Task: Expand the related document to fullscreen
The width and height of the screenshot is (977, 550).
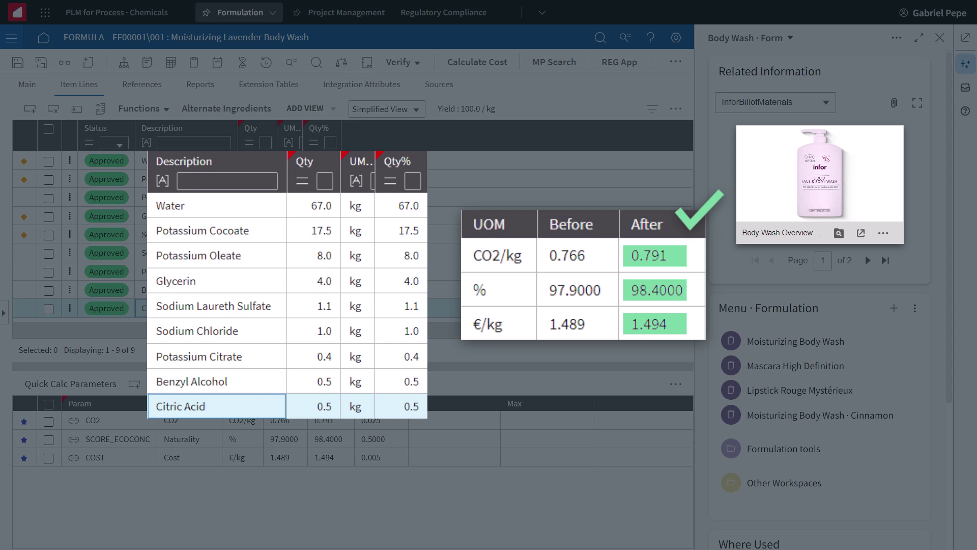Action: point(917,102)
